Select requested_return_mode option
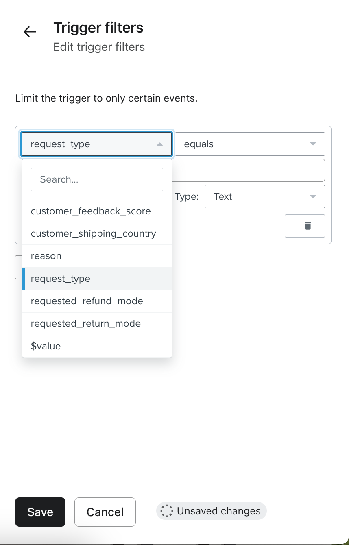The width and height of the screenshot is (349, 545). click(x=97, y=323)
